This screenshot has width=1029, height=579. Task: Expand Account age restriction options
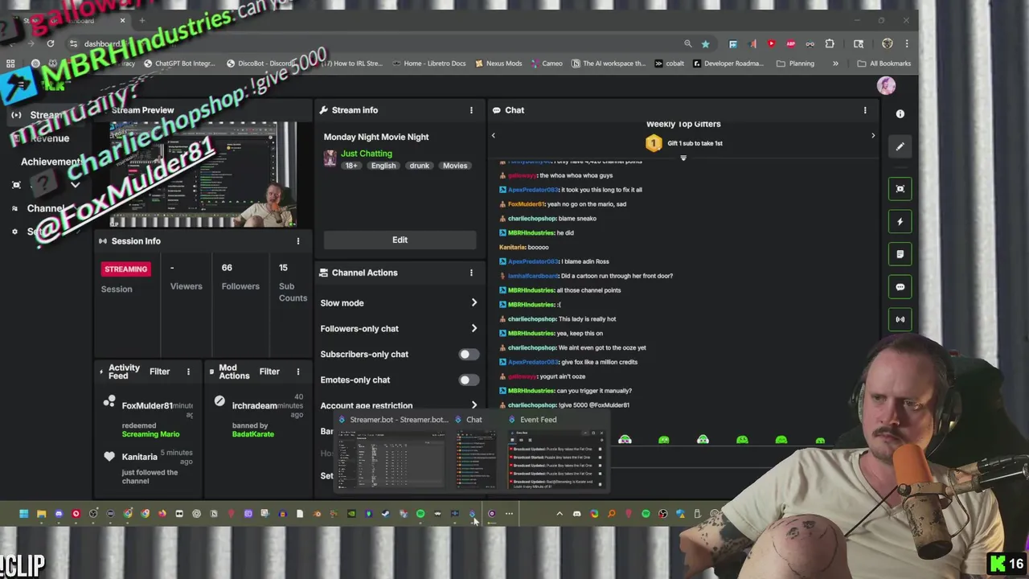(x=474, y=406)
